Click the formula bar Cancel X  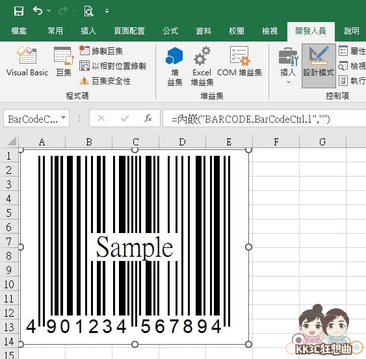[101, 118]
